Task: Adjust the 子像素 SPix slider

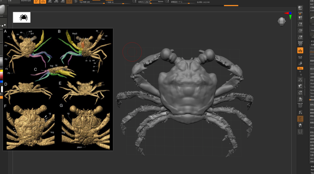Action: pos(300,13)
